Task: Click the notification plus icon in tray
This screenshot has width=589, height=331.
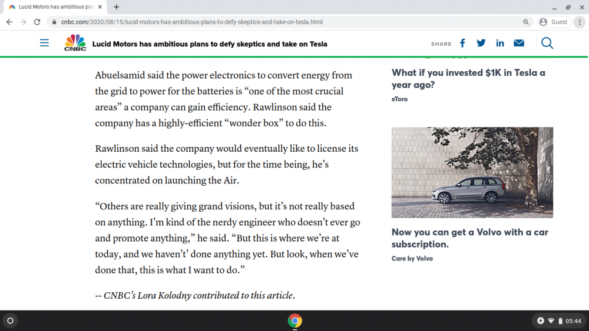Action: tap(541, 321)
